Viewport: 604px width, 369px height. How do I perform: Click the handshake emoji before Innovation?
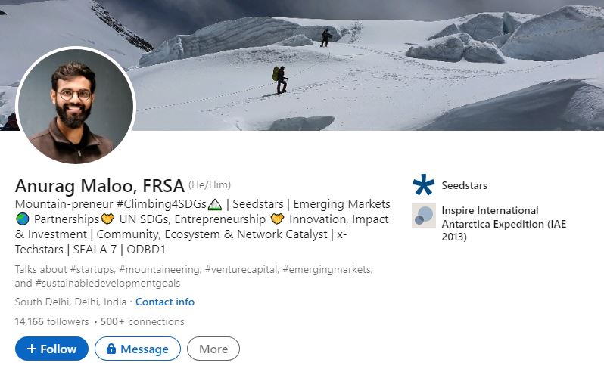tap(277, 219)
